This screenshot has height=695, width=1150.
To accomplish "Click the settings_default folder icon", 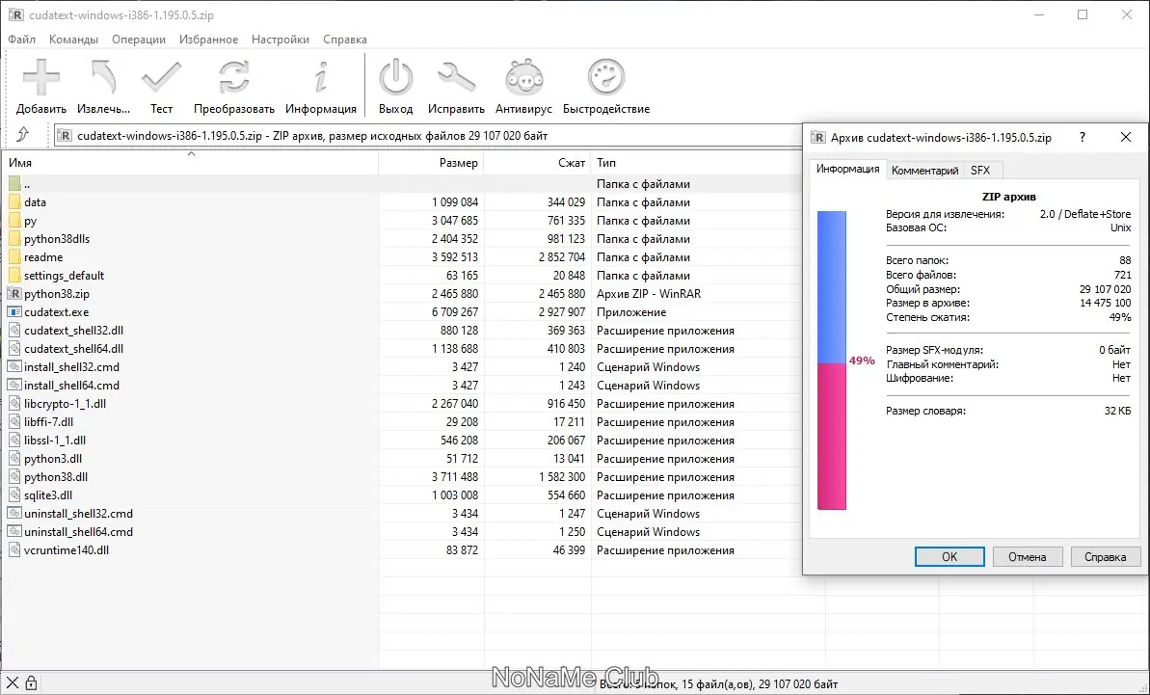I will (x=14, y=276).
